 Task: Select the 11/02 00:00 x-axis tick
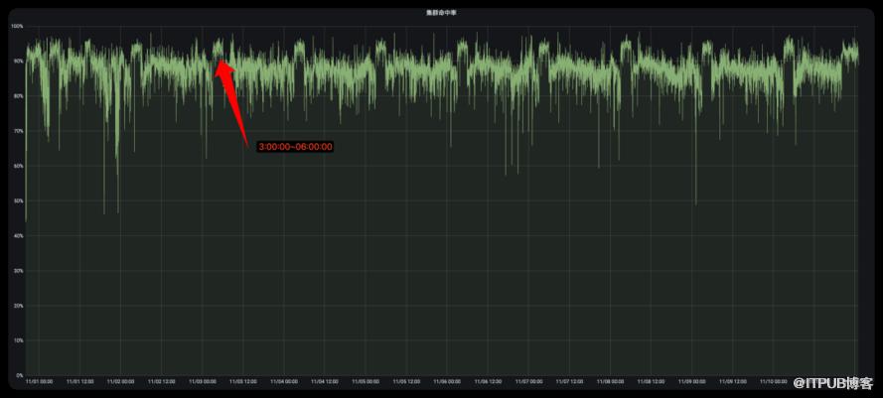[120, 382]
